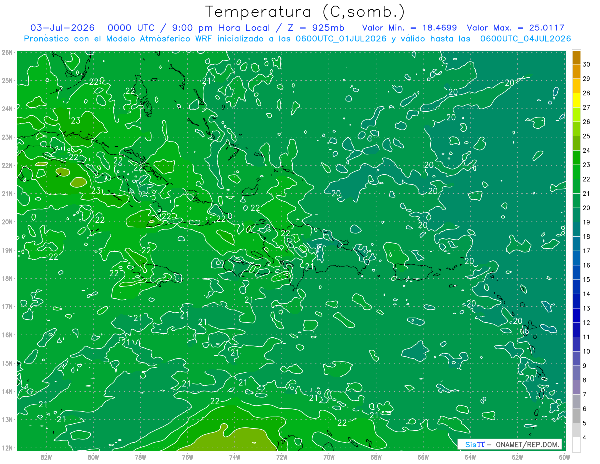Viewport: 600px width, 464px height.
Task: Click the 14N latitude axis label
Action: [x=7, y=391]
